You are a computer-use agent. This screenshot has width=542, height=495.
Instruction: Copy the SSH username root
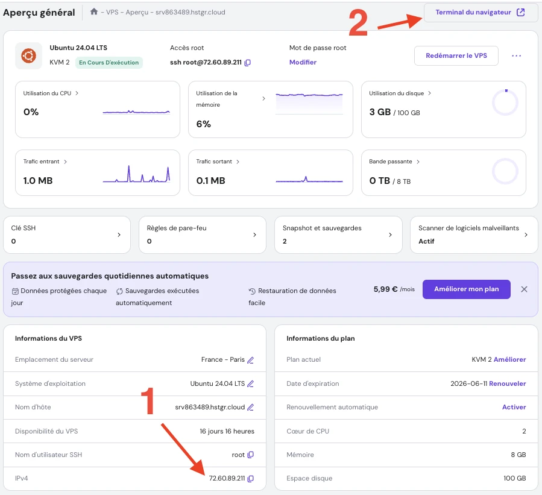pos(251,455)
